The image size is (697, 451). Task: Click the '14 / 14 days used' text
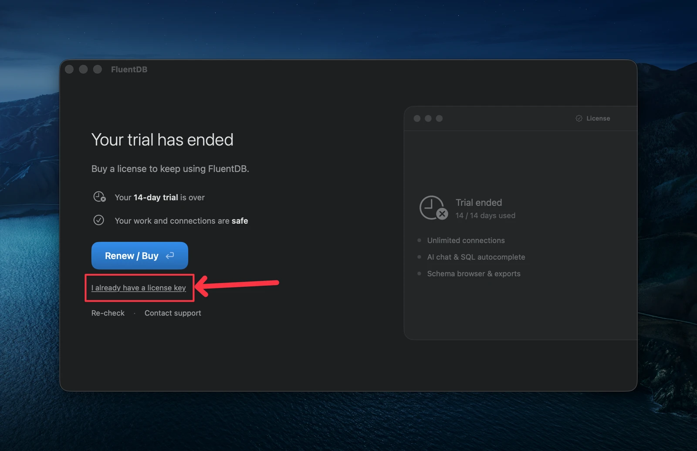485,215
